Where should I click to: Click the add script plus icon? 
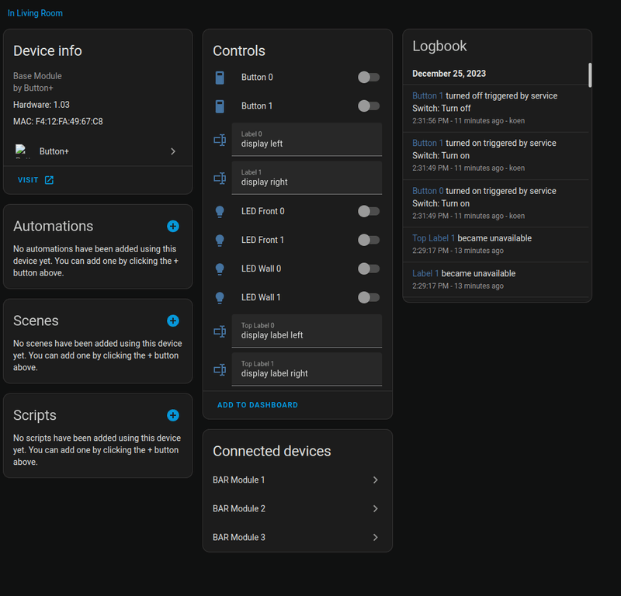(173, 415)
